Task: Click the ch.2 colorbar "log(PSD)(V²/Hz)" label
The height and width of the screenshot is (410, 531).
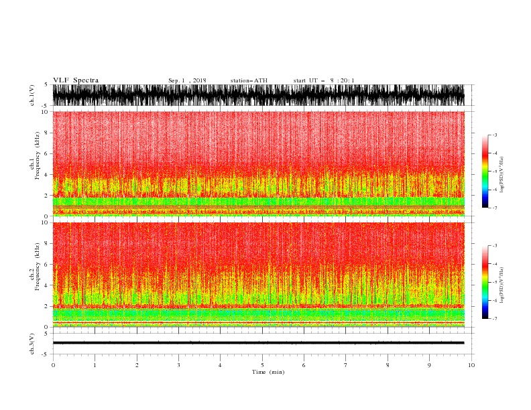Action: click(x=501, y=285)
